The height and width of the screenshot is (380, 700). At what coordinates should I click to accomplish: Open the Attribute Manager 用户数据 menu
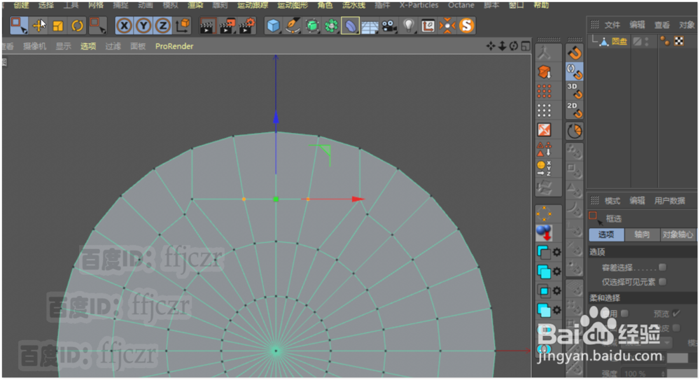coord(670,201)
